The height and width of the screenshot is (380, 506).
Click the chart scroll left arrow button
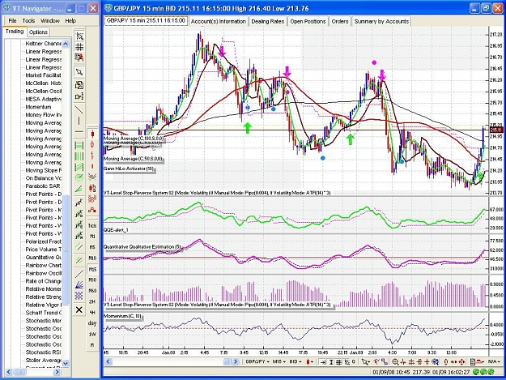pos(108,361)
